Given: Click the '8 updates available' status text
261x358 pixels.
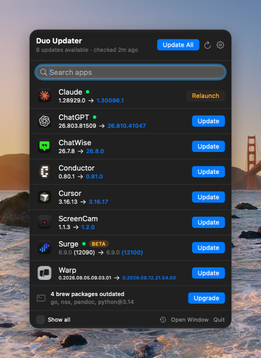Looking at the screenshot, I should (62, 50).
